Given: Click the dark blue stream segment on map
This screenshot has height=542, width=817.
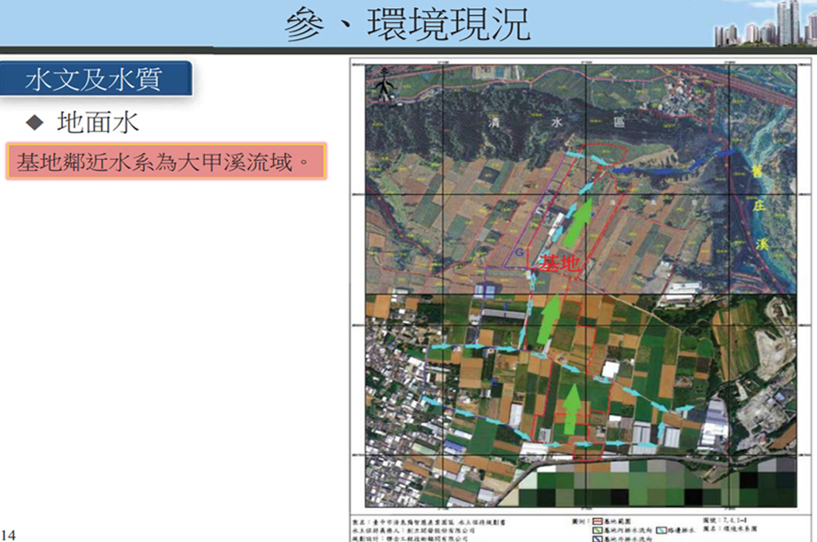Looking at the screenshot, I should 662,166.
